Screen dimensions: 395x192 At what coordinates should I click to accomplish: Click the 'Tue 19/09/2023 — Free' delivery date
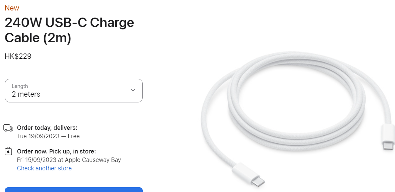coord(48,136)
